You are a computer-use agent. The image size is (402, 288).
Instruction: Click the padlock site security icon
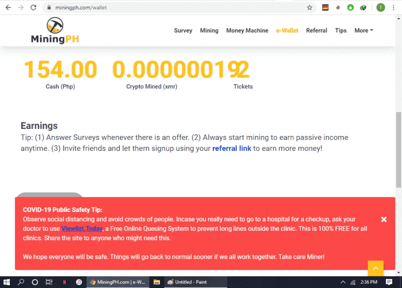49,8
